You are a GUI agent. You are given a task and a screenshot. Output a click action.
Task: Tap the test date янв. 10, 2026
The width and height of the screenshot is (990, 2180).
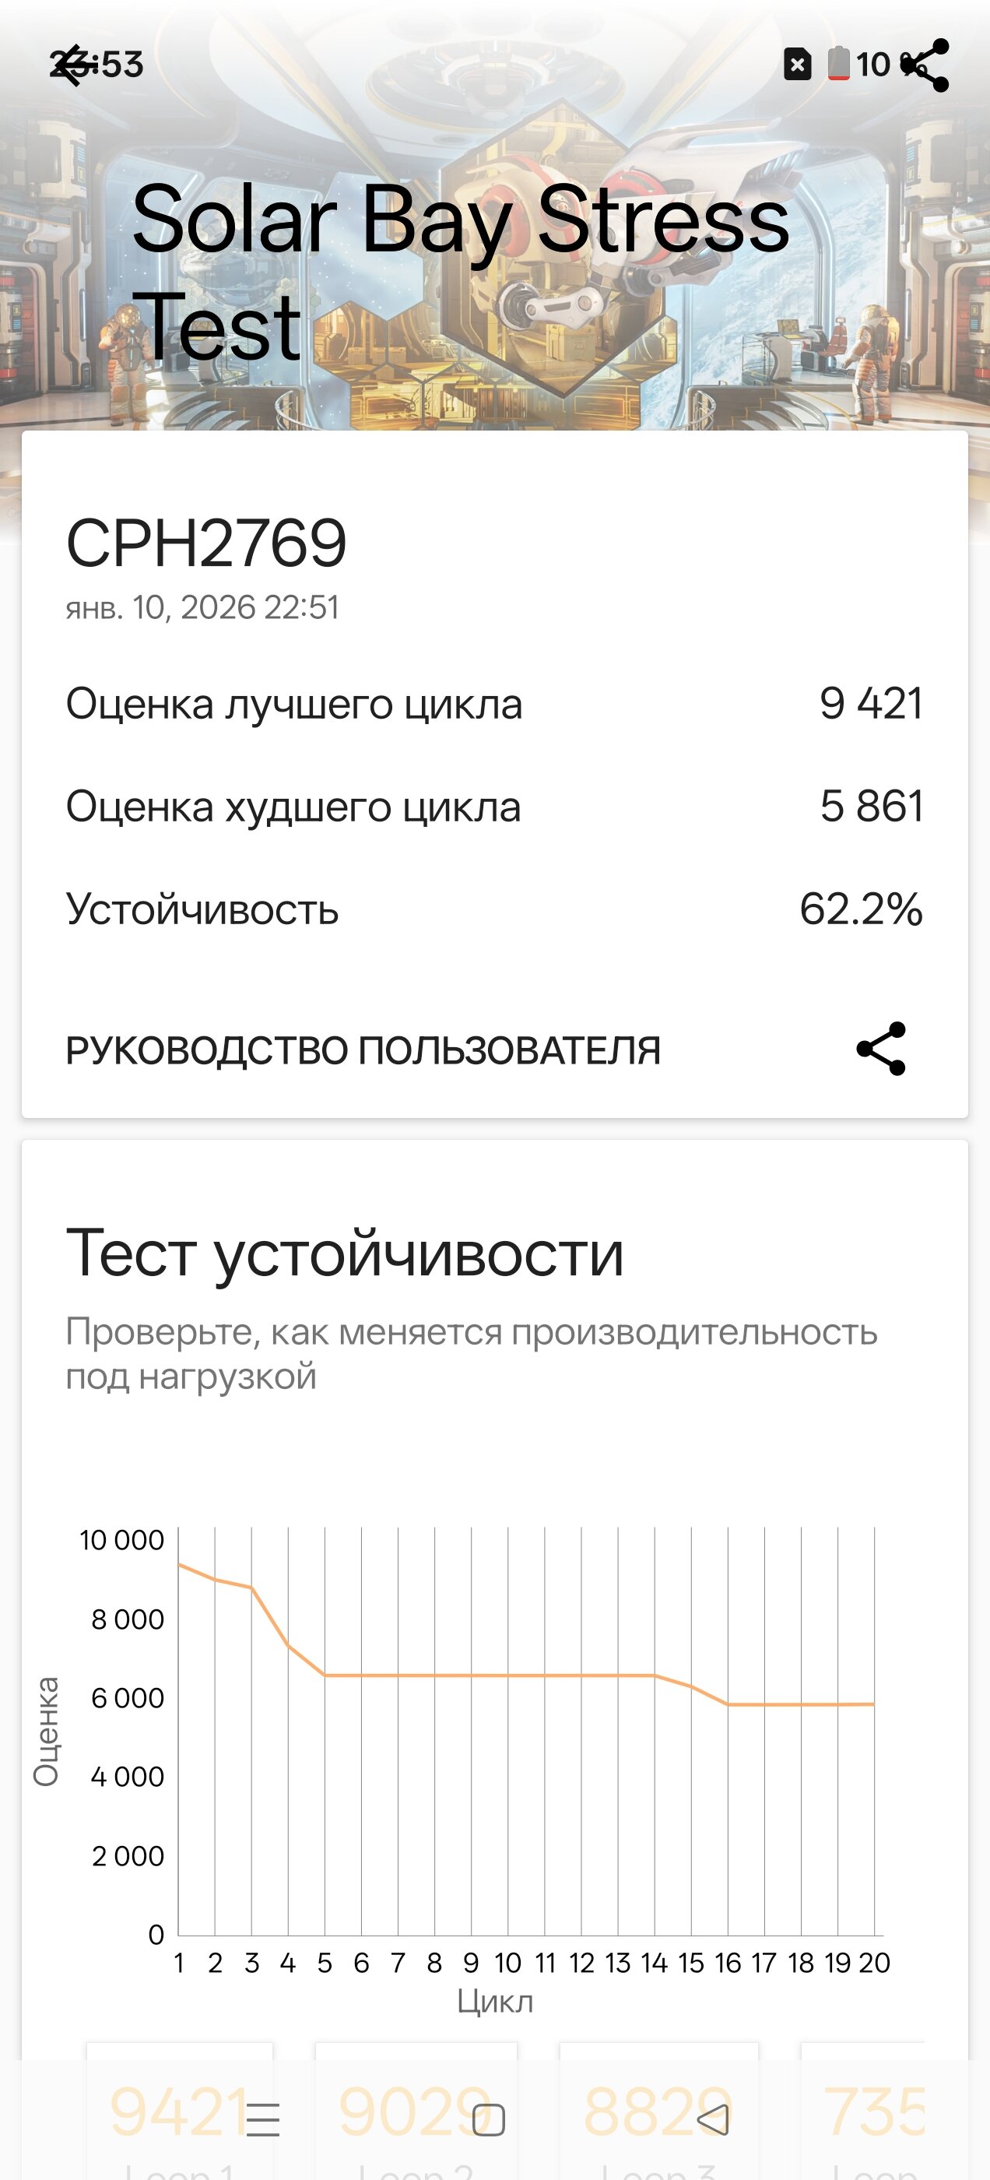pyautogui.click(x=202, y=607)
